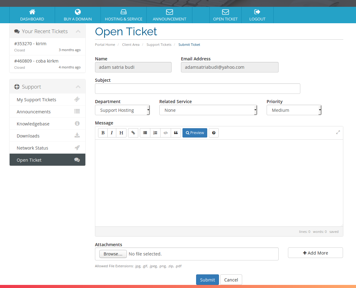
Task: Submit the support ticket
Action: point(207,279)
